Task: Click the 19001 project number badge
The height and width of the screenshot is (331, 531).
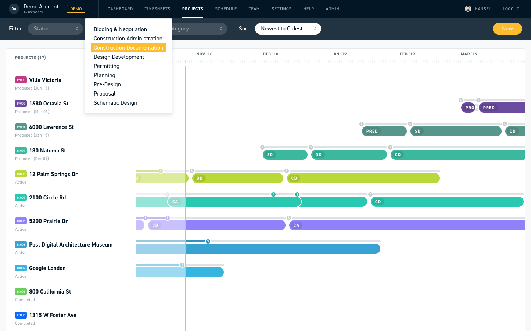Action: tap(21, 127)
